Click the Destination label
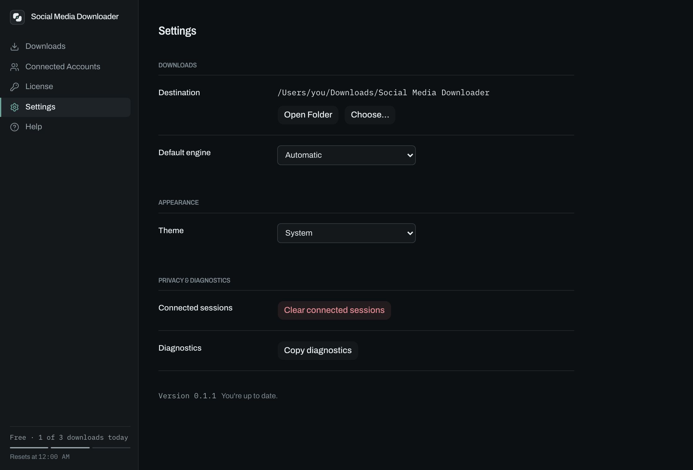Image resolution: width=693 pixels, height=470 pixels. 179,93
